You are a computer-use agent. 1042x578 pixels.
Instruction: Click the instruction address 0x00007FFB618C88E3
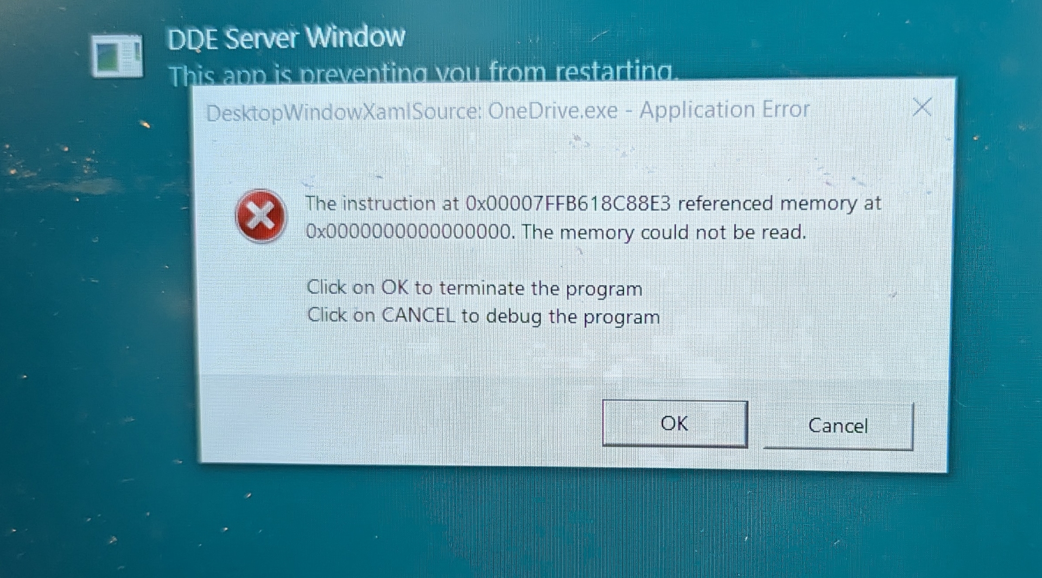[568, 203]
